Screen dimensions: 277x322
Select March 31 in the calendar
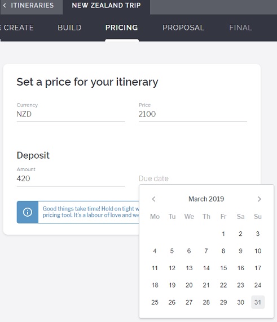[x=258, y=302]
